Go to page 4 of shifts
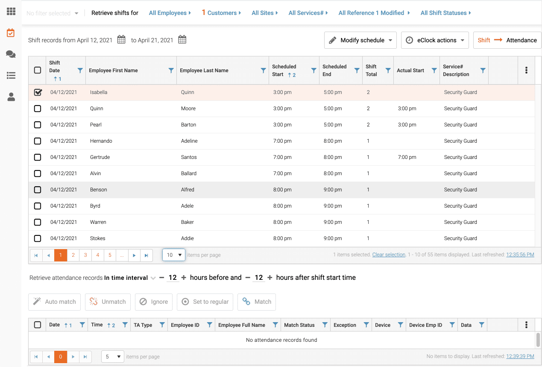542x367 pixels. [x=98, y=255]
